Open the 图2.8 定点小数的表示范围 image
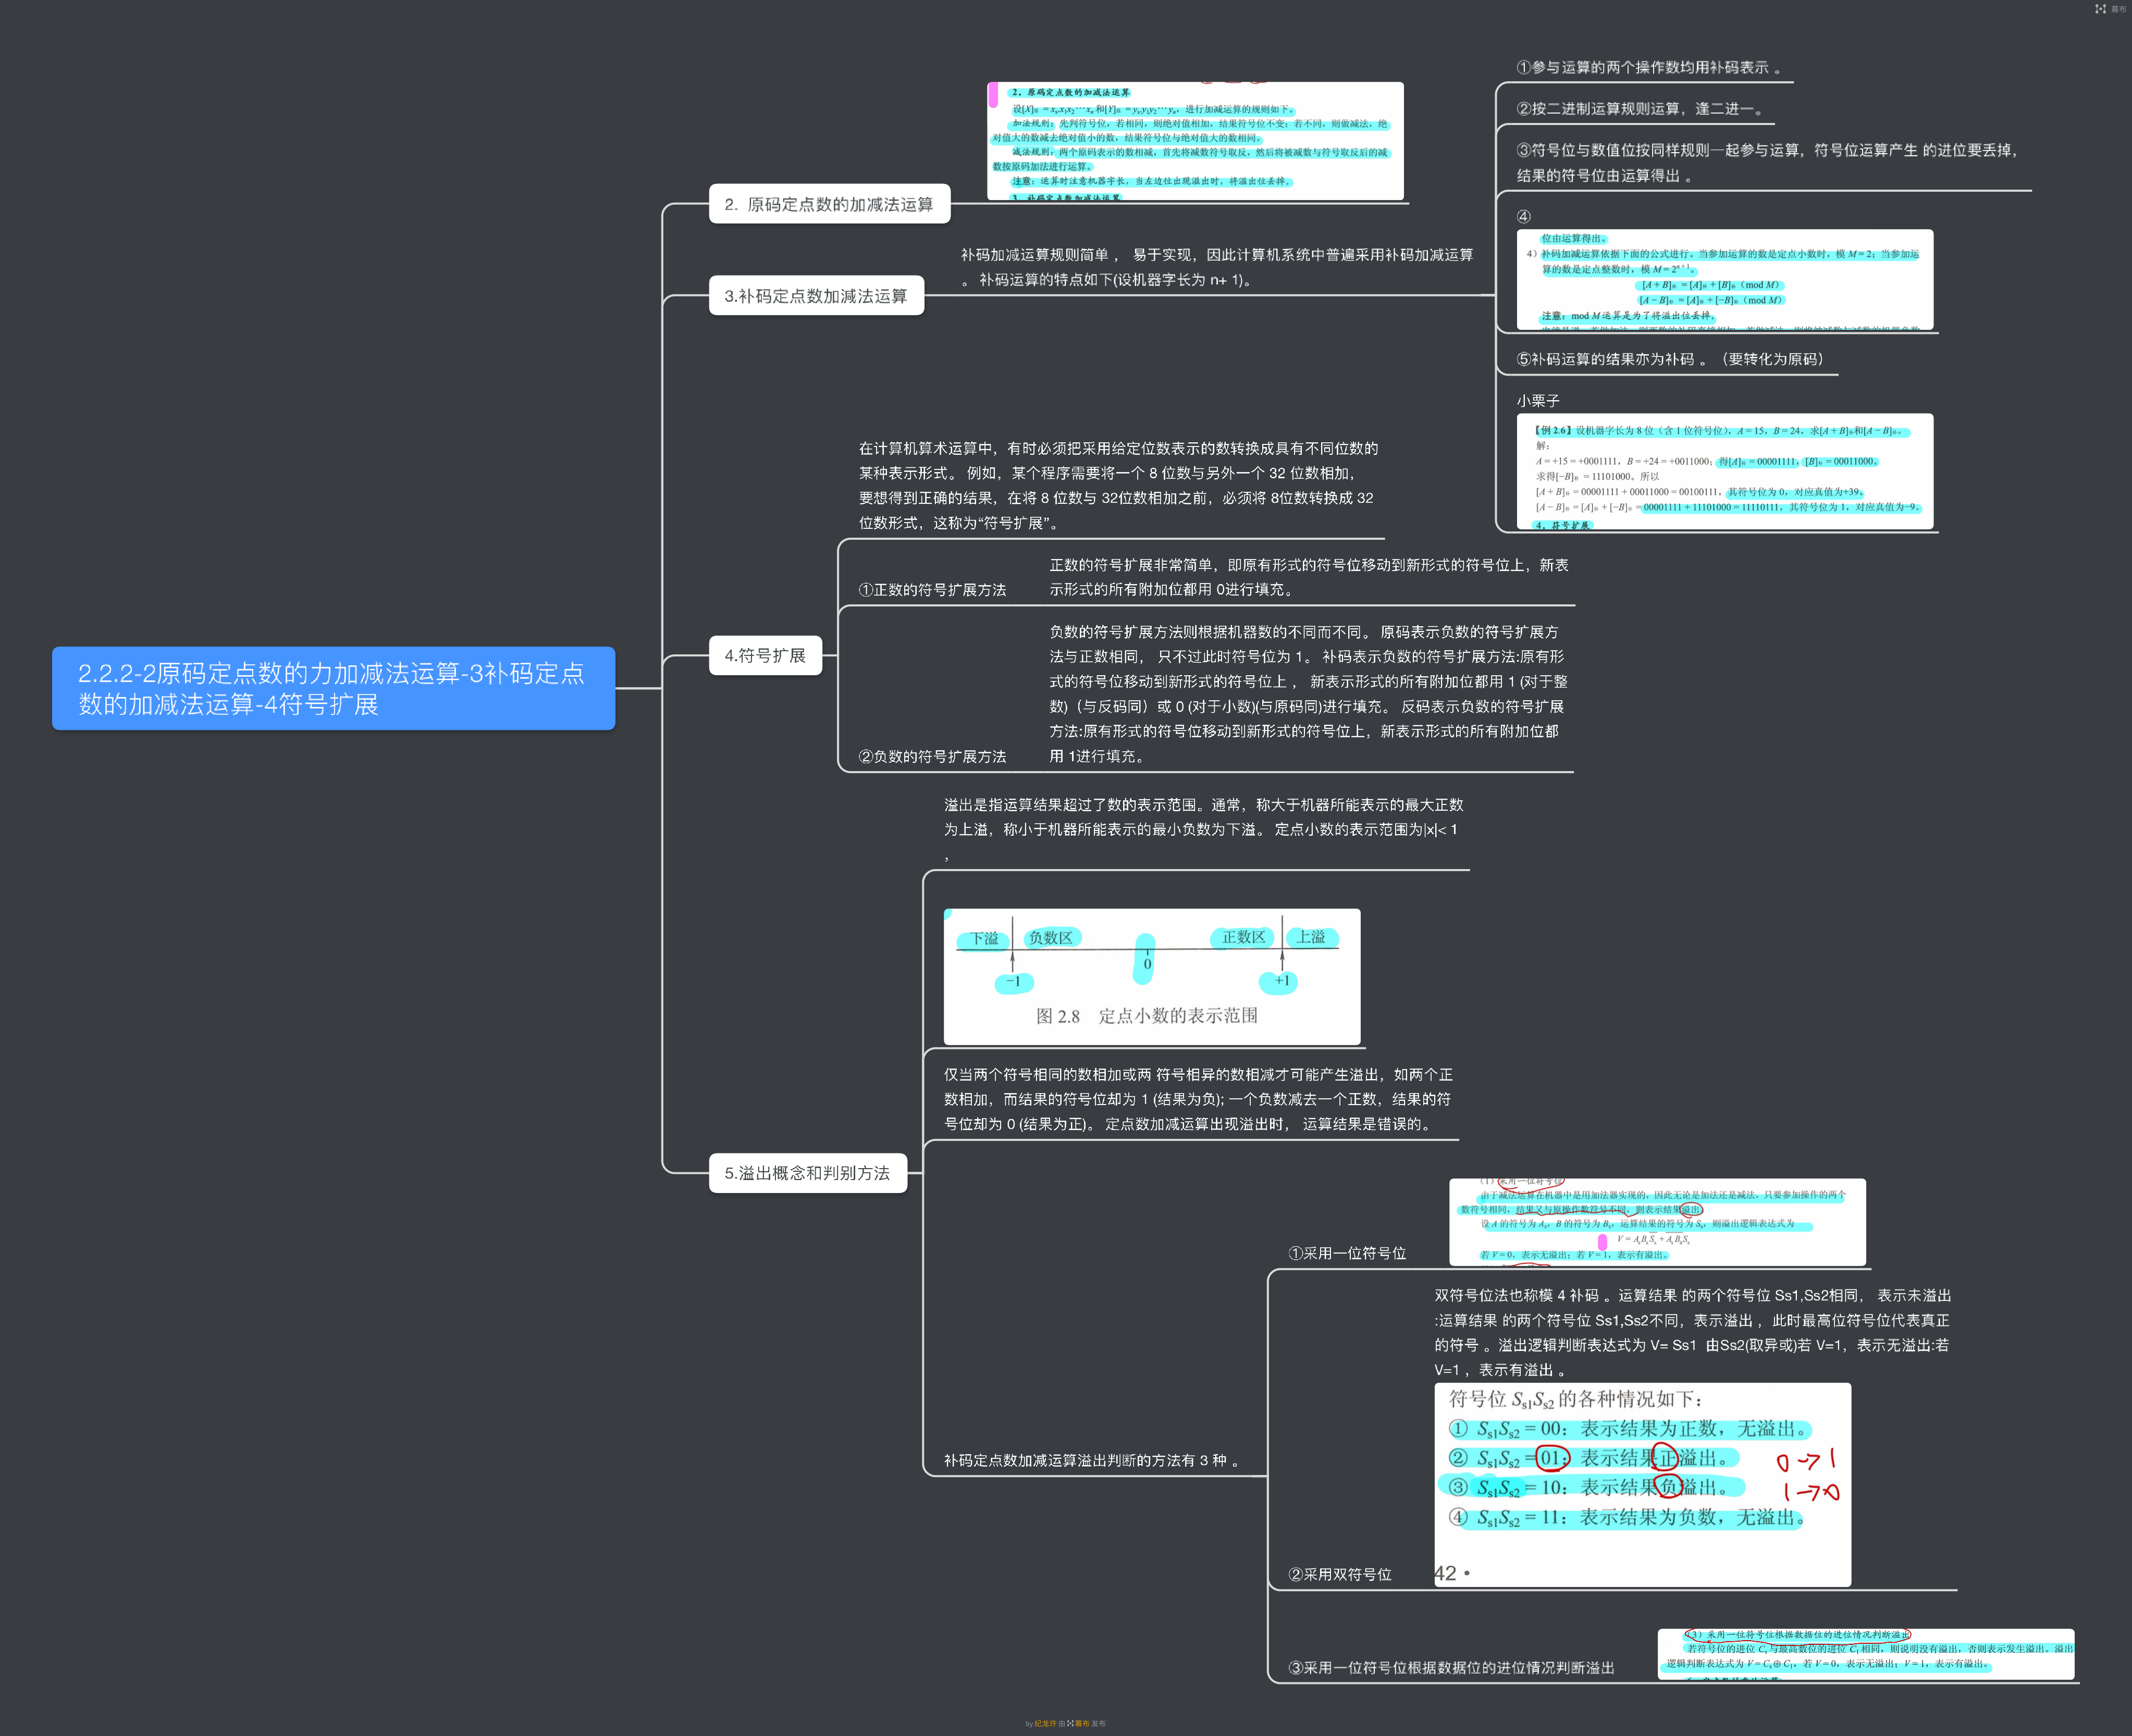 (x=1151, y=976)
